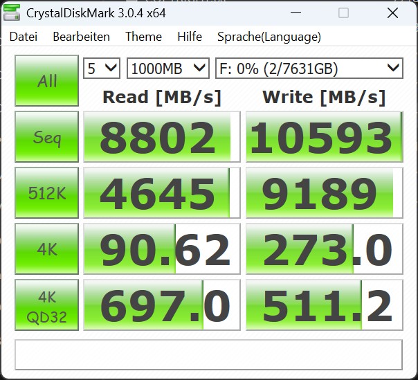Open the drive F: selection dropdown
The height and width of the screenshot is (380, 418).
click(x=309, y=68)
